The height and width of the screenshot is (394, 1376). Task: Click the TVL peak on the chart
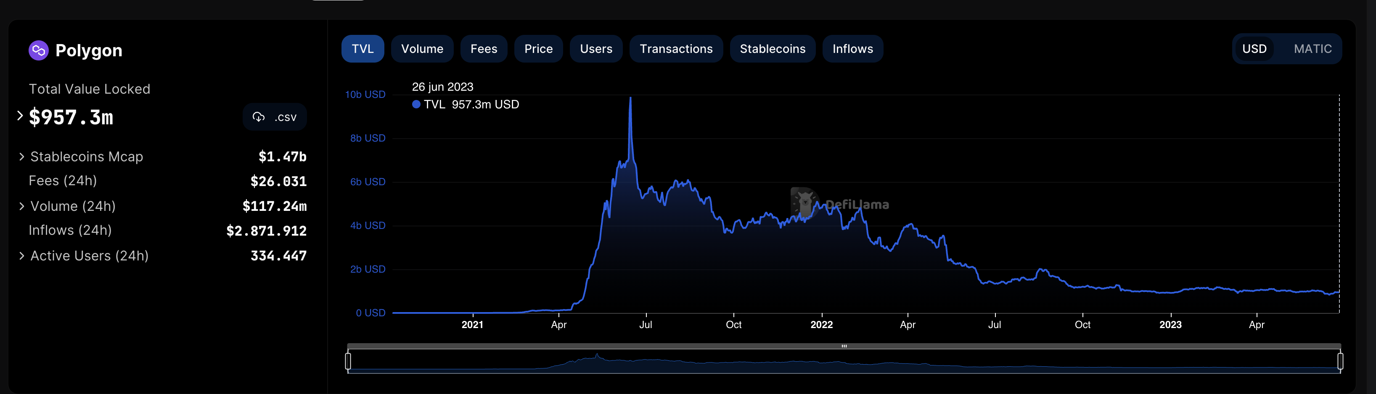[630, 98]
